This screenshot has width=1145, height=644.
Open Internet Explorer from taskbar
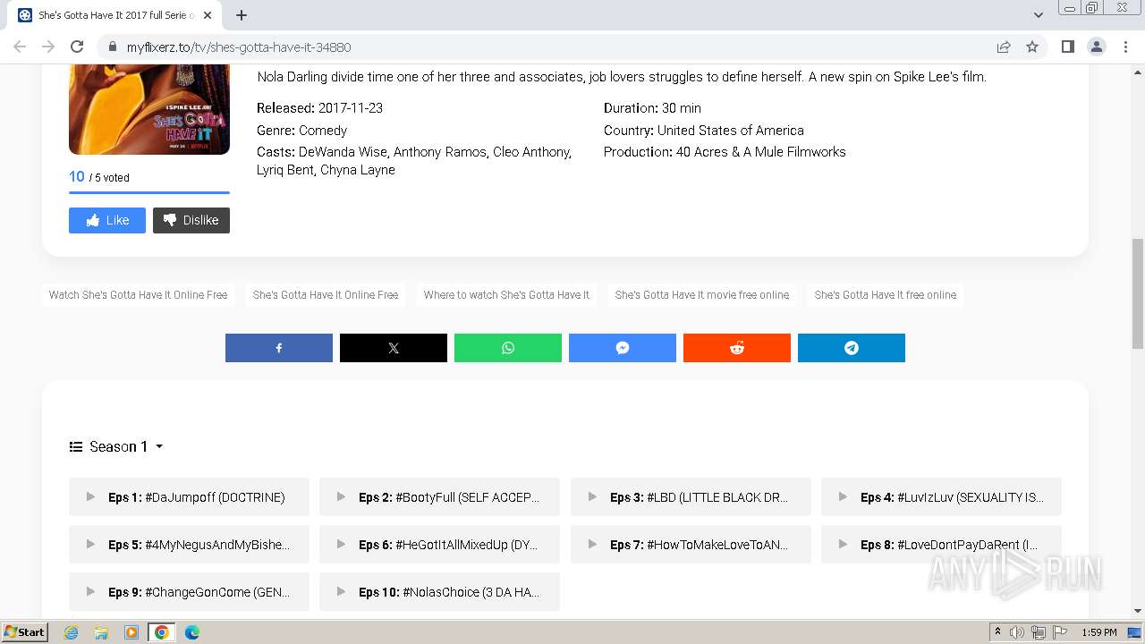(x=71, y=632)
